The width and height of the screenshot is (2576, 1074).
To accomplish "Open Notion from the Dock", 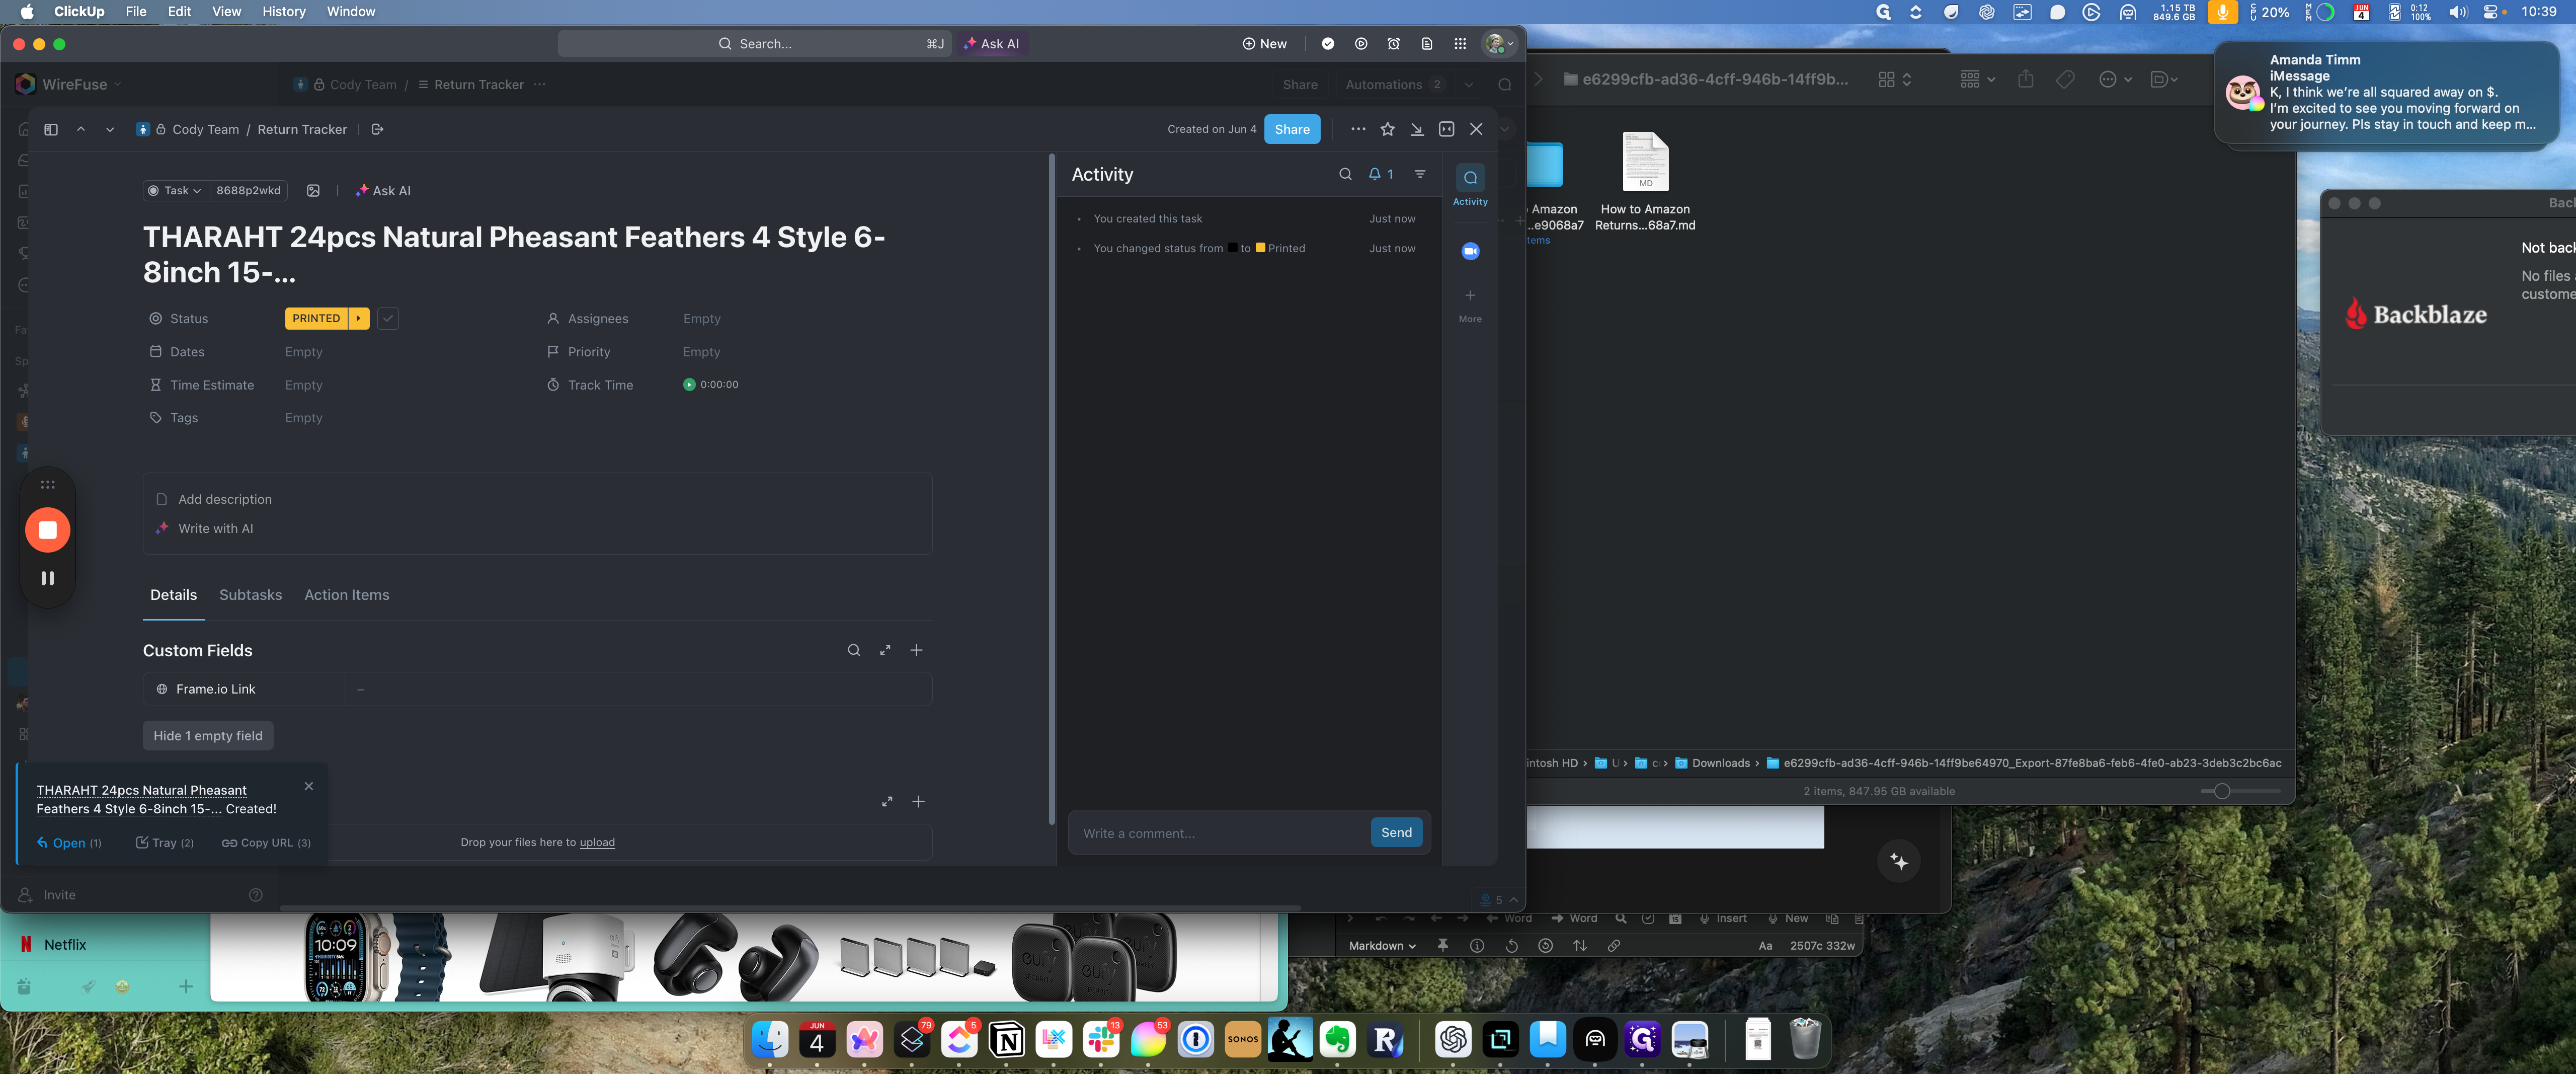I will [1007, 1040].
